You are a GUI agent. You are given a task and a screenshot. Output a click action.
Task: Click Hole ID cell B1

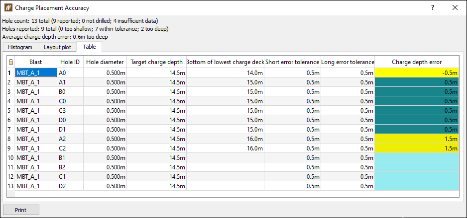(70, 158)
